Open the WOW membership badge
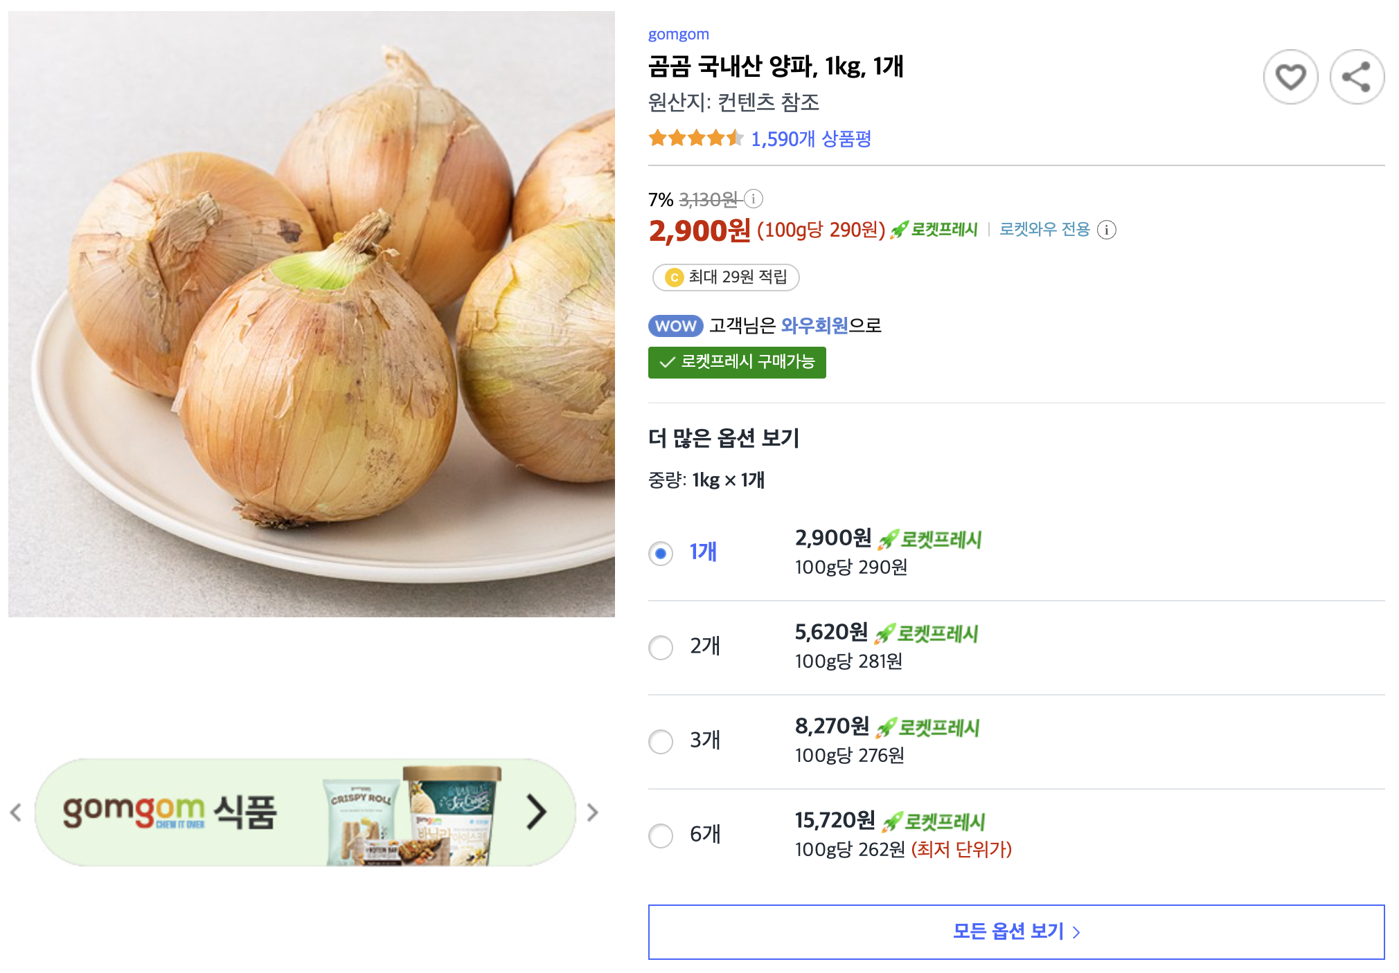This screenshot has width=1399, height=973. (x=675, y=326)
